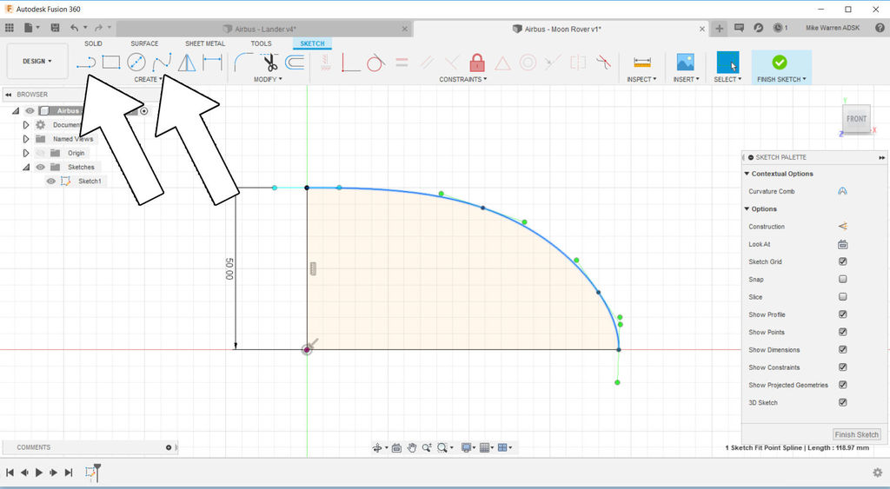
Task: Click the Look At navigation icon
Action: [x=396, y=447]
